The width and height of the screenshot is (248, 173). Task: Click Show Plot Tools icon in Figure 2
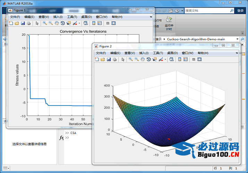pyautogui.click(x=199, y=59)
